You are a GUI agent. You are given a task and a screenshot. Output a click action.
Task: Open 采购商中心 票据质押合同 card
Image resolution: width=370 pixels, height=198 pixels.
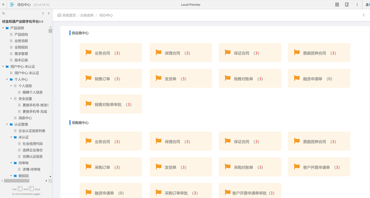pyautogui.click(x=319, y=141)
